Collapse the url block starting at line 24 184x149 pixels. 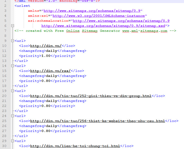coord(12,116)
